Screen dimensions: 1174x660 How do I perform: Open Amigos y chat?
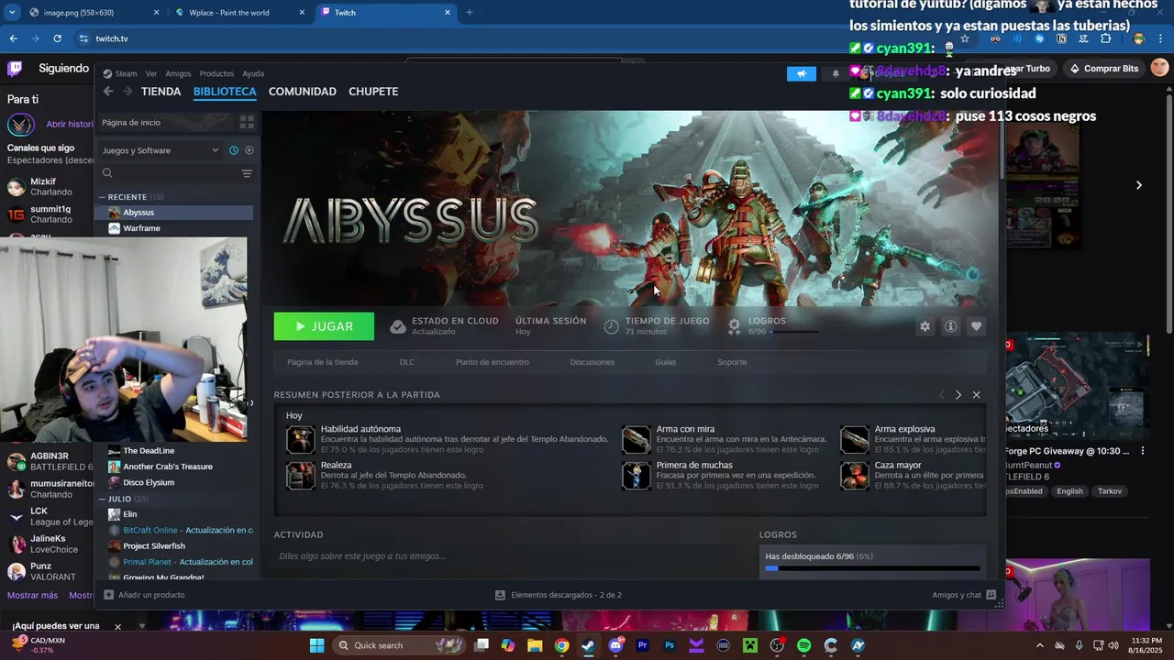[x=964, y=595]
